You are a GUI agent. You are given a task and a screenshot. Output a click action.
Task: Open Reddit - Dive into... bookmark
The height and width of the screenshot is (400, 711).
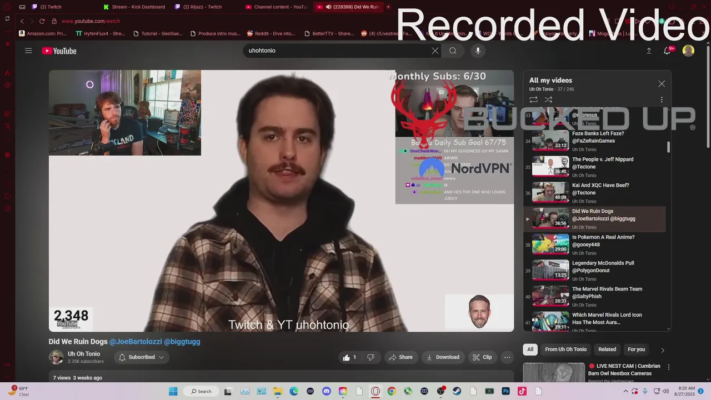(271, 33)
